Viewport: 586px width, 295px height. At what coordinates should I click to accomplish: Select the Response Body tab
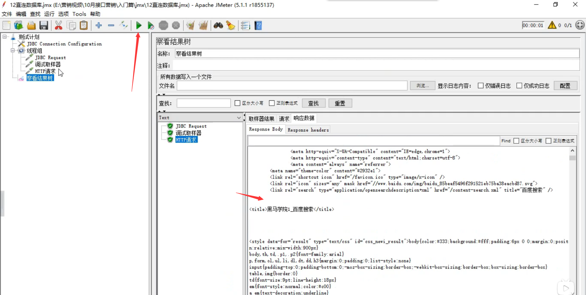pyautogui.click(x=266, y=129)
